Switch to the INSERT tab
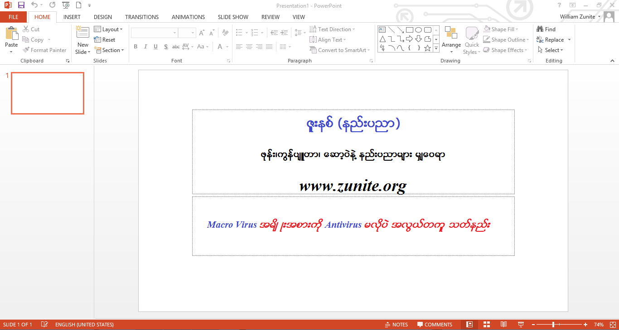The height and width of the screenshot is (330, 619). [x=72, y=17]
